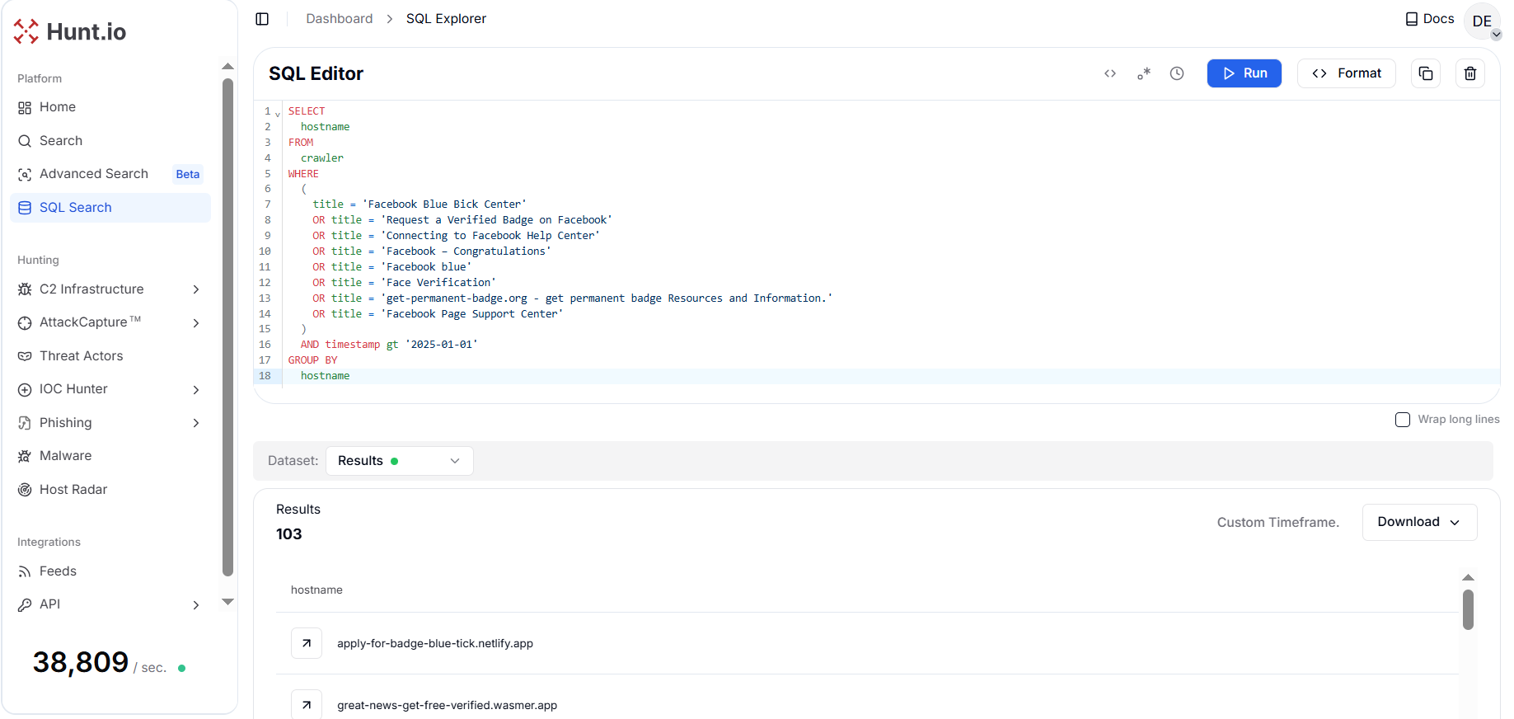Click the sidebar scrollbar thumb
Screen dimensions: 1514x719
pyautogui.click(x=227, y=328)
